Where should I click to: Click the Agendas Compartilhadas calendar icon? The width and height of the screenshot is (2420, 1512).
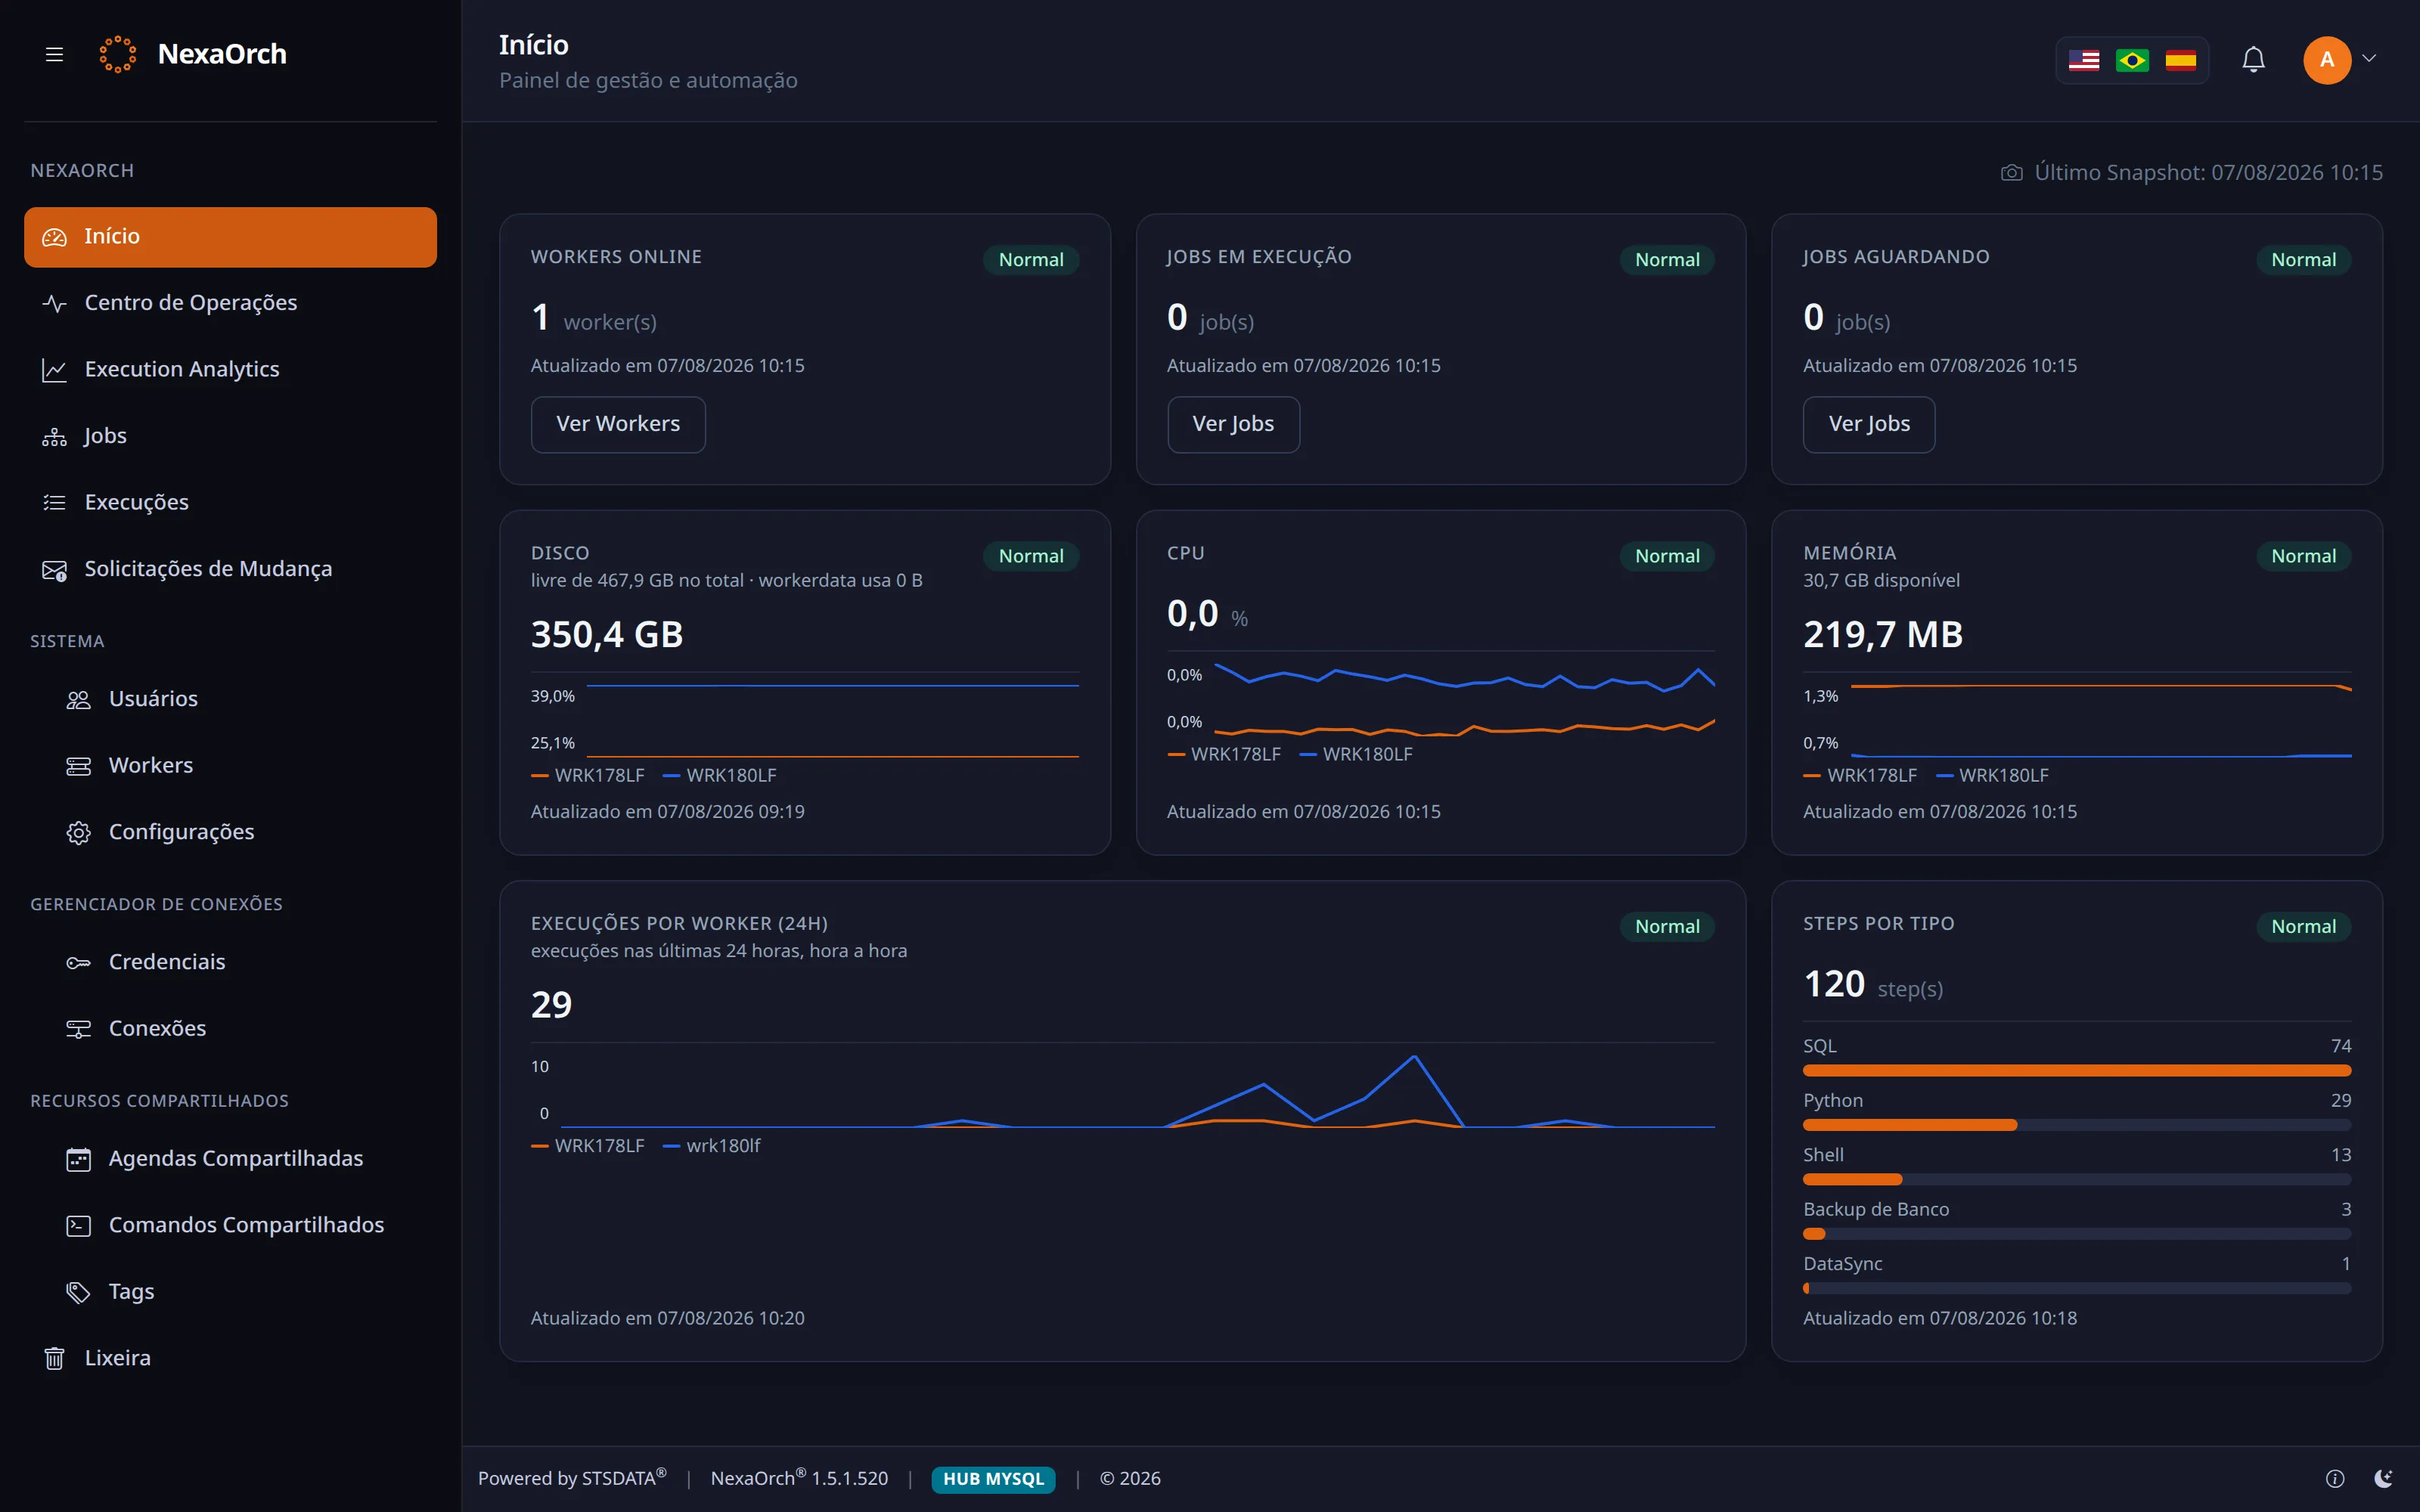78,1159
